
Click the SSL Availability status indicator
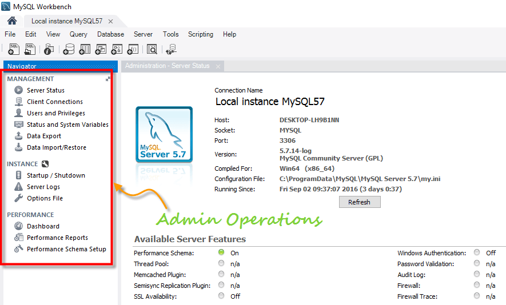[221, 295]
